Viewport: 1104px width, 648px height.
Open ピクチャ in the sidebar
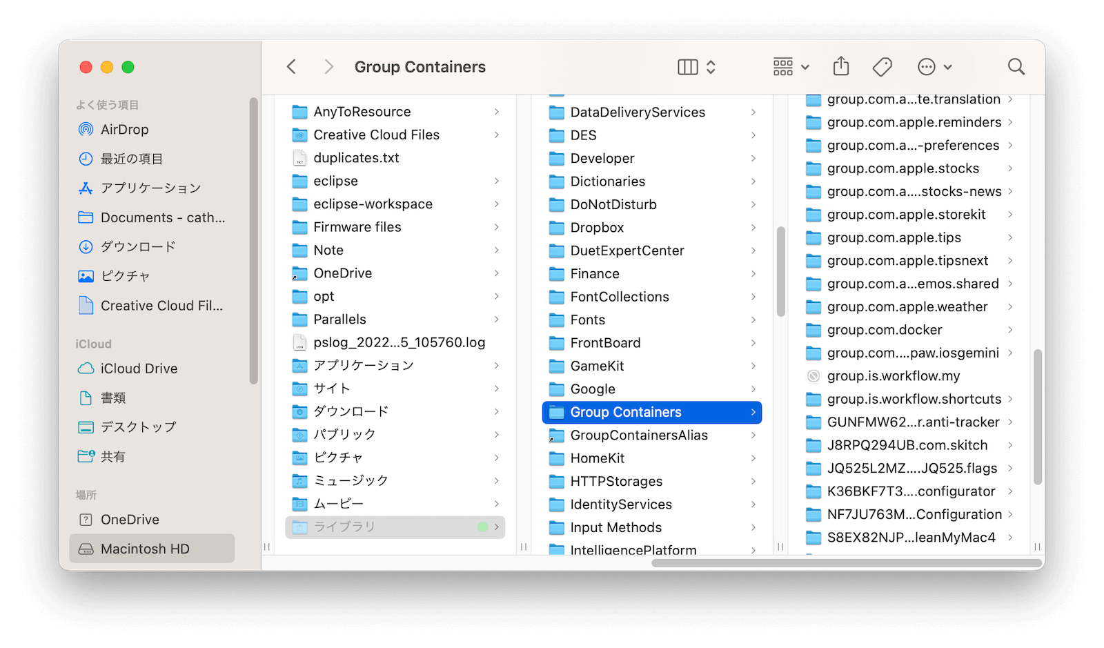pos(152,276)
